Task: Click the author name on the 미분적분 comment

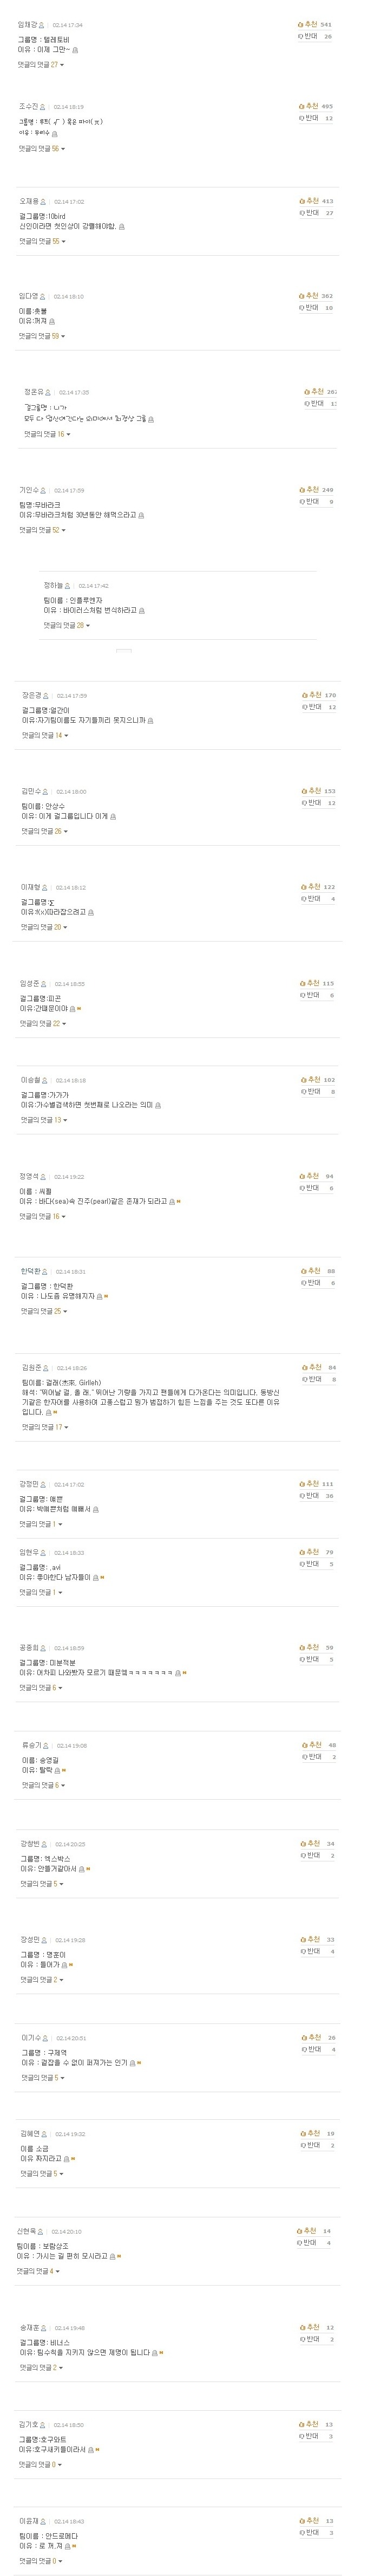Action: (x=29, y=1647)
